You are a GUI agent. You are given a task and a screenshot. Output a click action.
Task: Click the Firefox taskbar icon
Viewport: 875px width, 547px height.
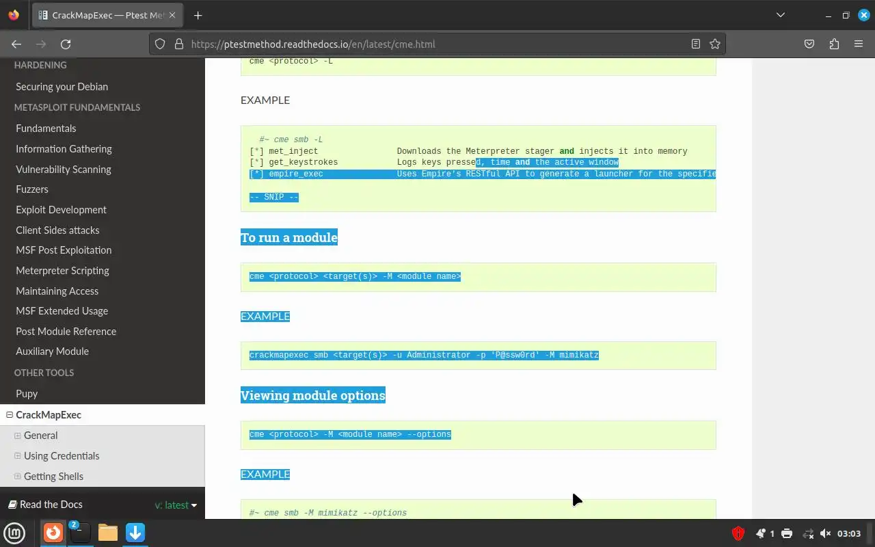click(53, 533)
